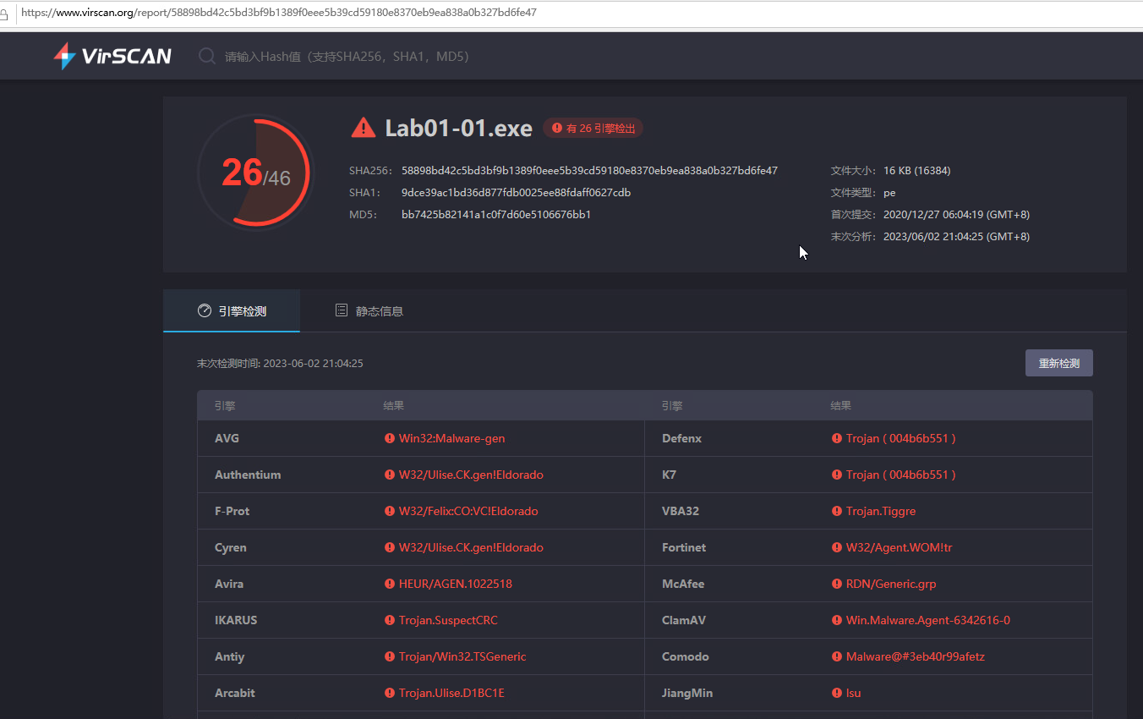Switch to the 引擎检测 tab
Viewport: 1143px width, 719px height.
tap(232, 311)
